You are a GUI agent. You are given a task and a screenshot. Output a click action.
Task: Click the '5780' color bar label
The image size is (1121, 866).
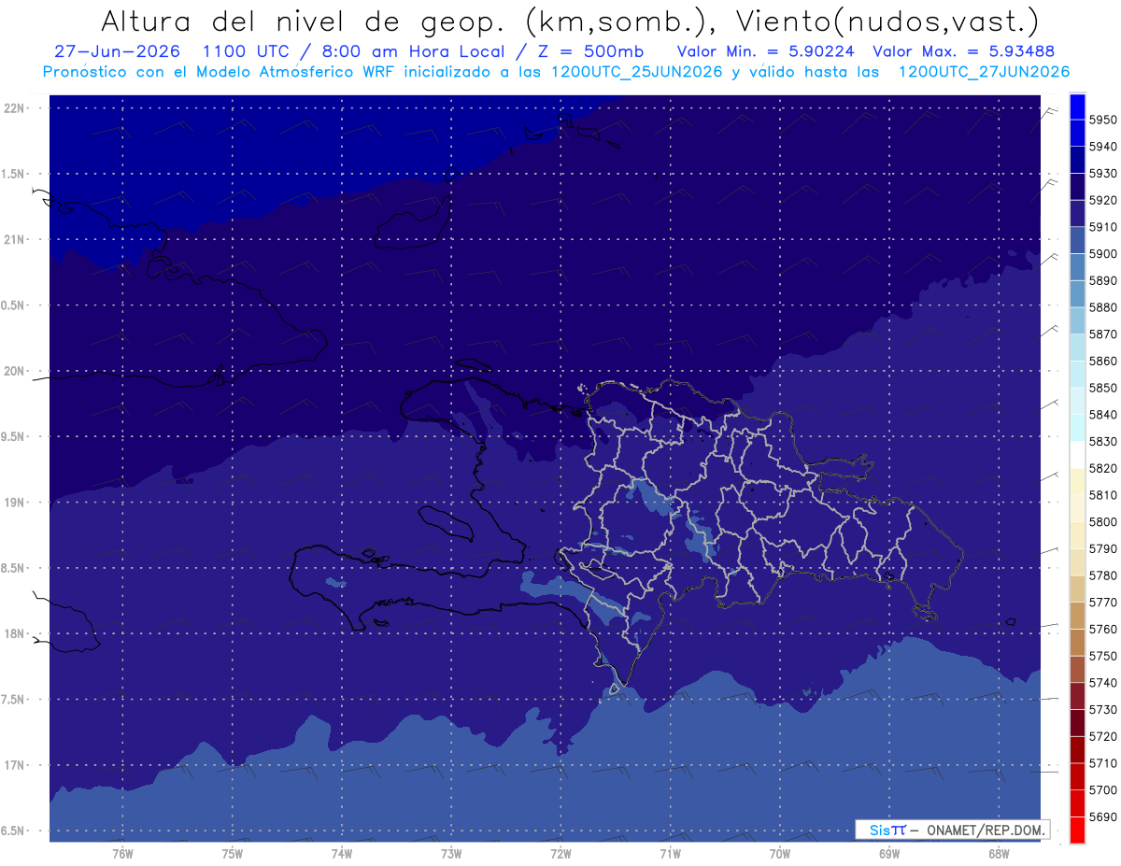[x=1103, y=575]
